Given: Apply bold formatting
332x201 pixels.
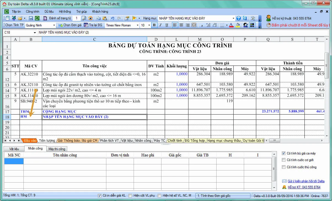Looking at the screenshot, I should click(x=154, y=25).
